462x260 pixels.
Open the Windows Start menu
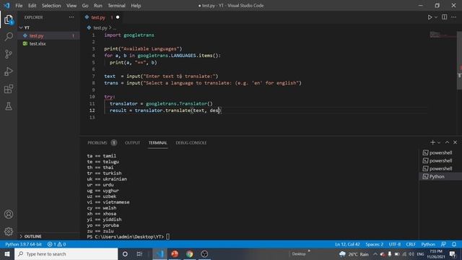7,253
